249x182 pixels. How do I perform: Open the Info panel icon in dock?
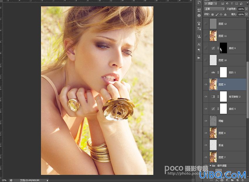tap(199, 16)
